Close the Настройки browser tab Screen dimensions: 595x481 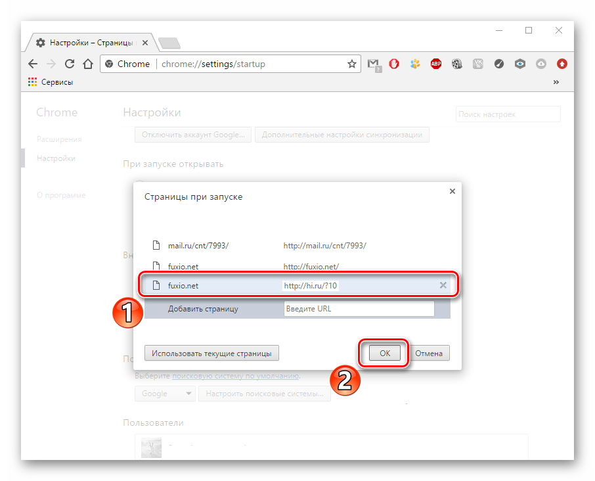pos(145,43)
